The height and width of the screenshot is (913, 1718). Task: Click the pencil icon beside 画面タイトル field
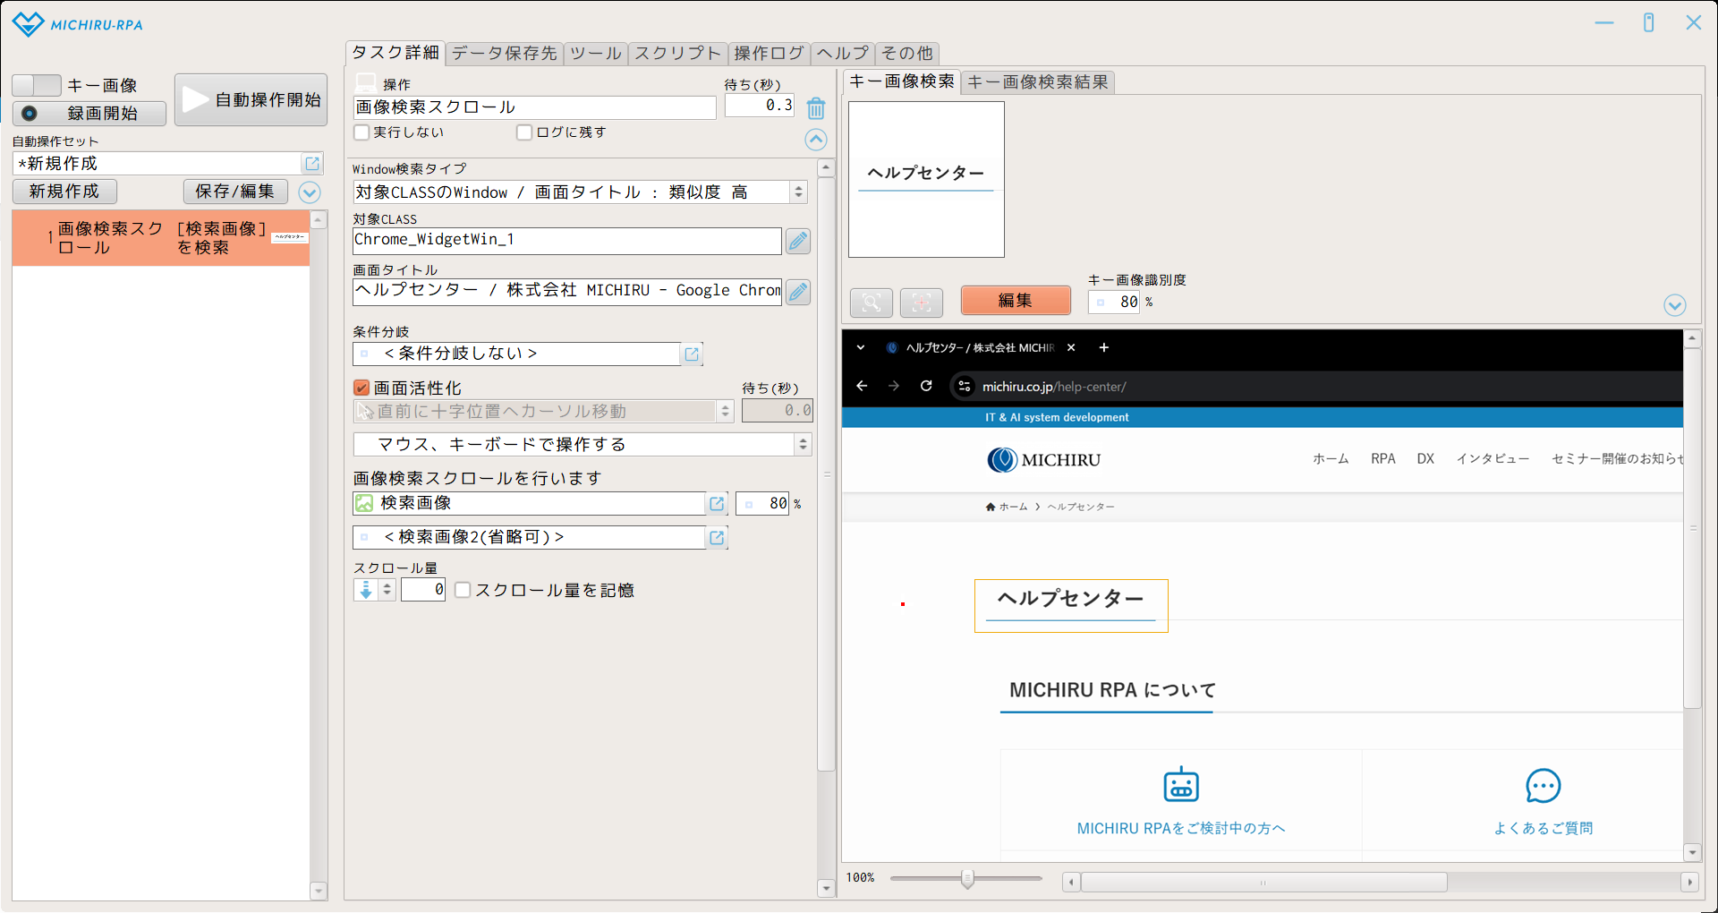(x=797, y=292)
